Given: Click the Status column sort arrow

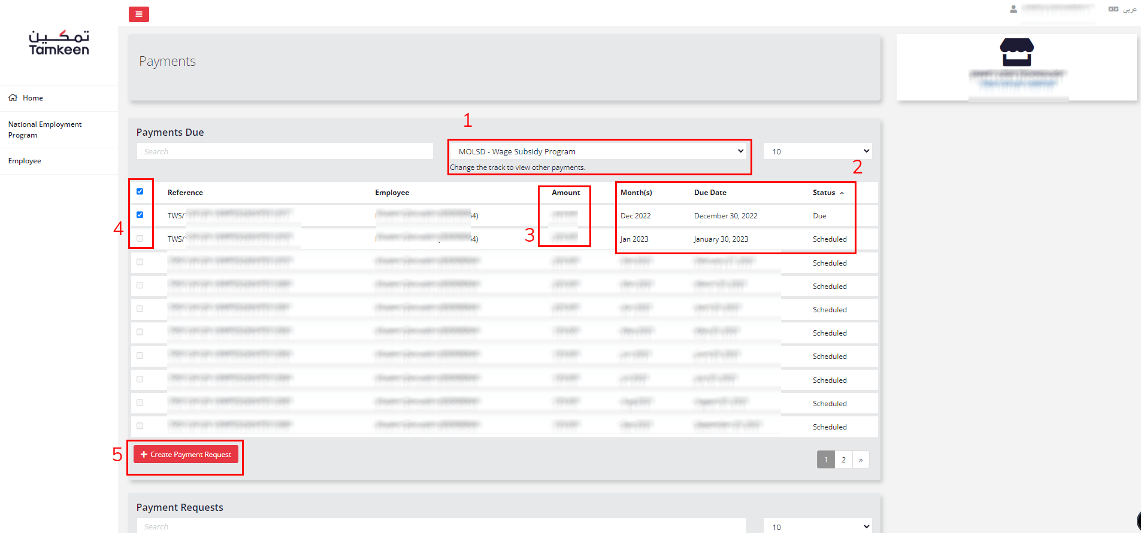Looking at the screenshot, I should 842,193.
